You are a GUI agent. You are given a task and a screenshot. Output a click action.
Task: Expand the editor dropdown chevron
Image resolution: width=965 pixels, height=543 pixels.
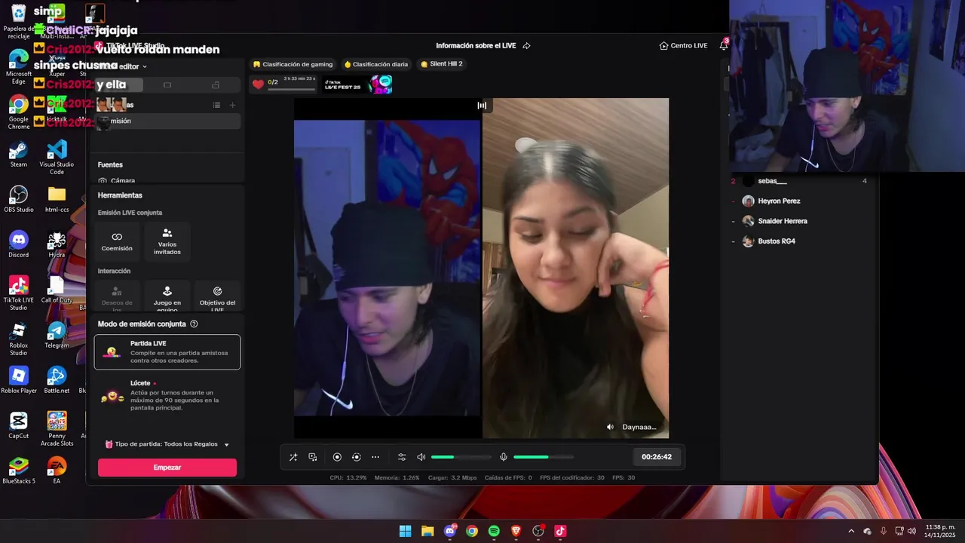[145, 66]
